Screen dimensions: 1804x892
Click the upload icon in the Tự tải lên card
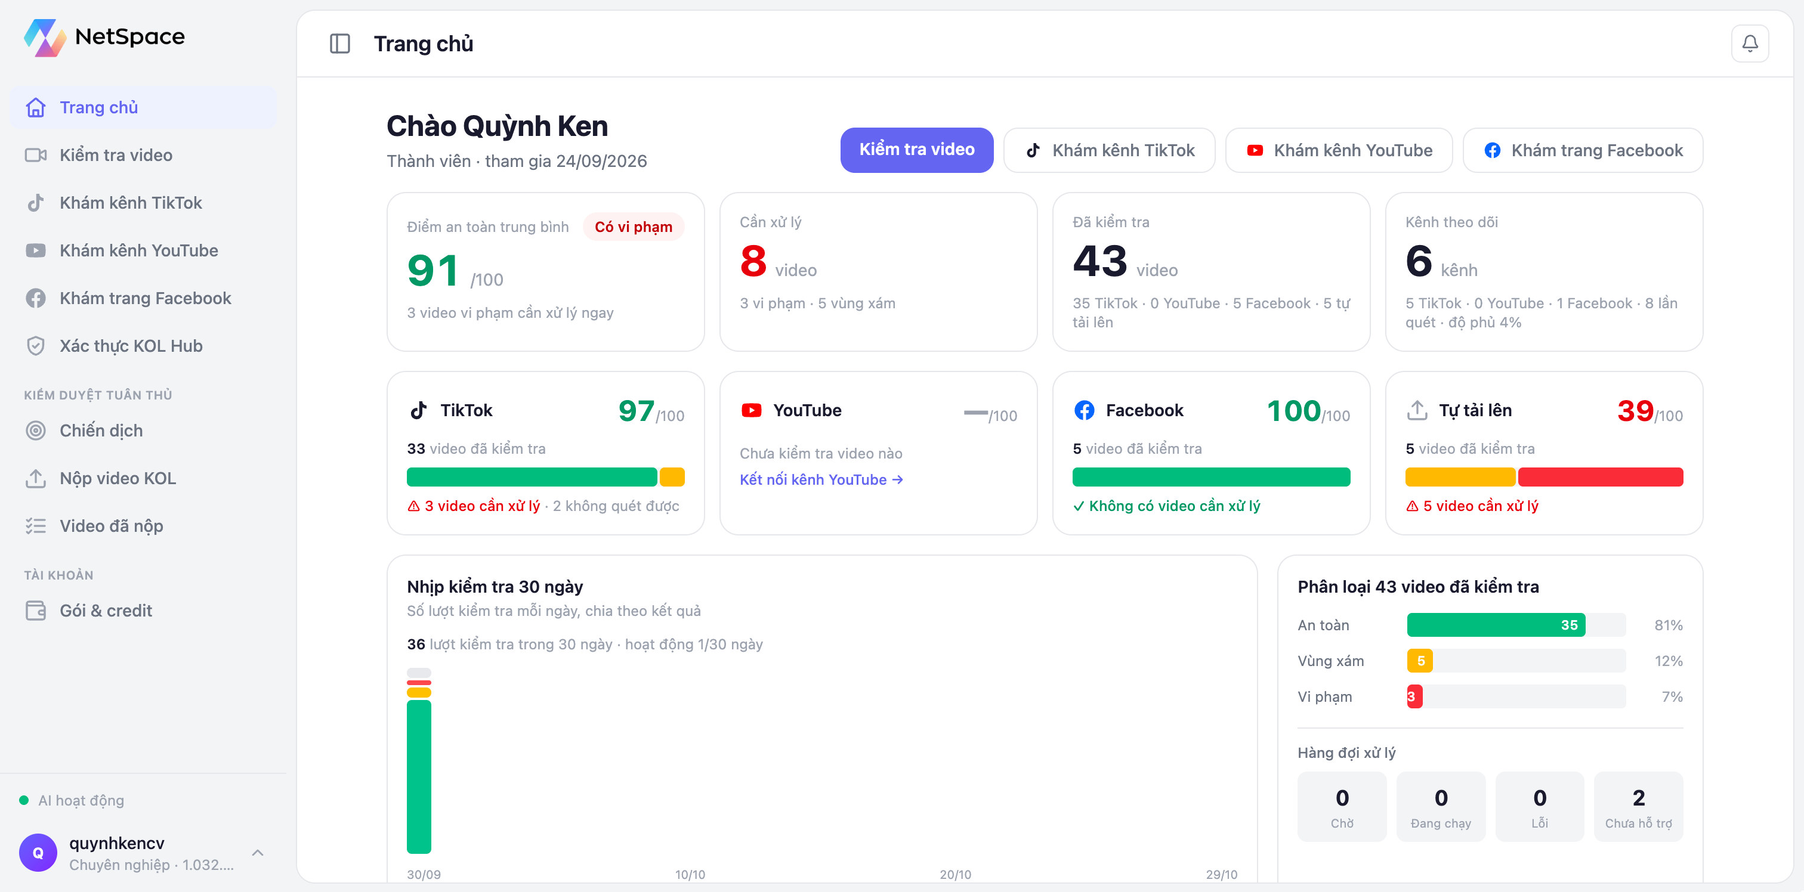coord(1417,410)
